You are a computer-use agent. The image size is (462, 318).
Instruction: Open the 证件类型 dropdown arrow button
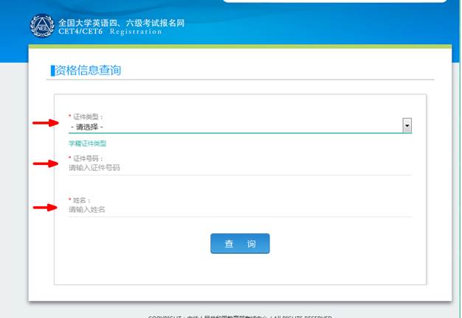[407, 125]
